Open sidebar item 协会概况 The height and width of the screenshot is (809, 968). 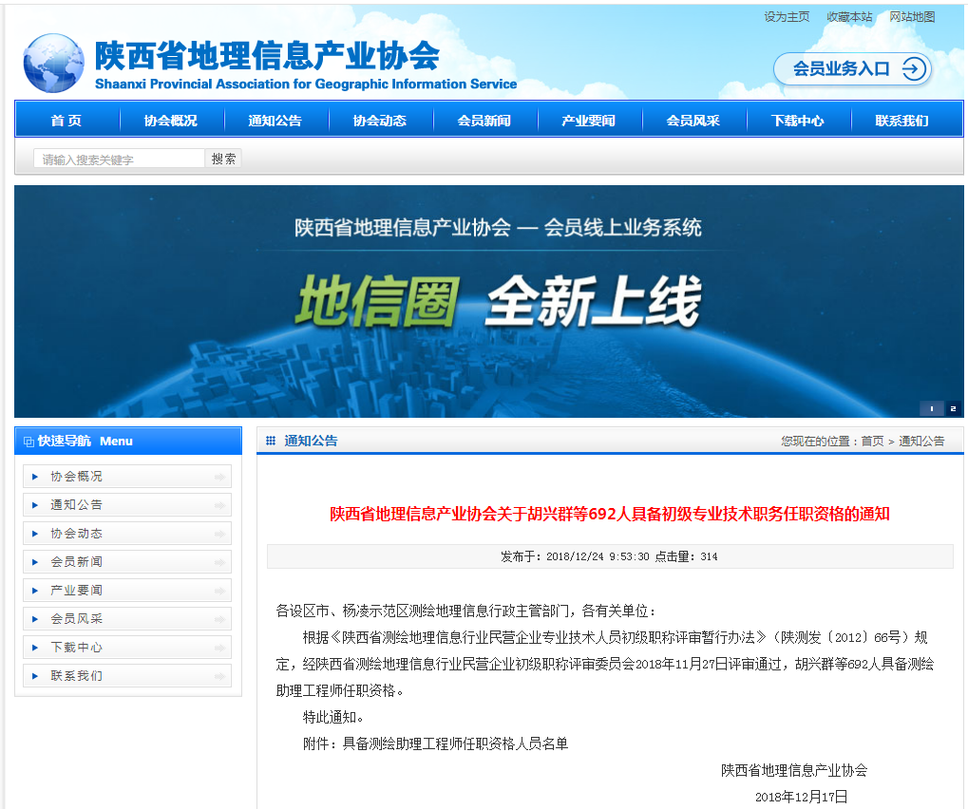[x=127, y=477]
